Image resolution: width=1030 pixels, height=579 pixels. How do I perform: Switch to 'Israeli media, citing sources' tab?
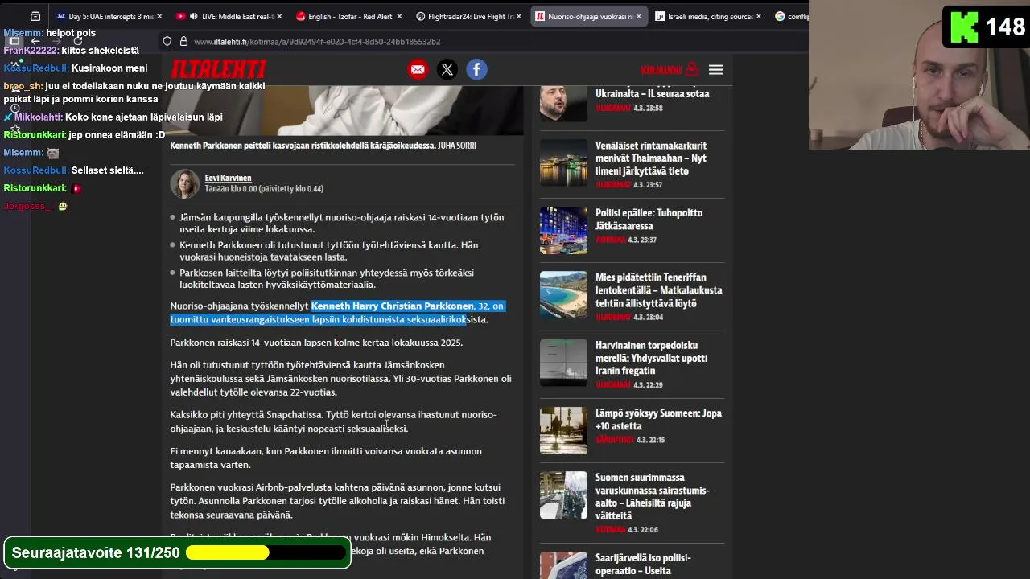pos(708,16)
